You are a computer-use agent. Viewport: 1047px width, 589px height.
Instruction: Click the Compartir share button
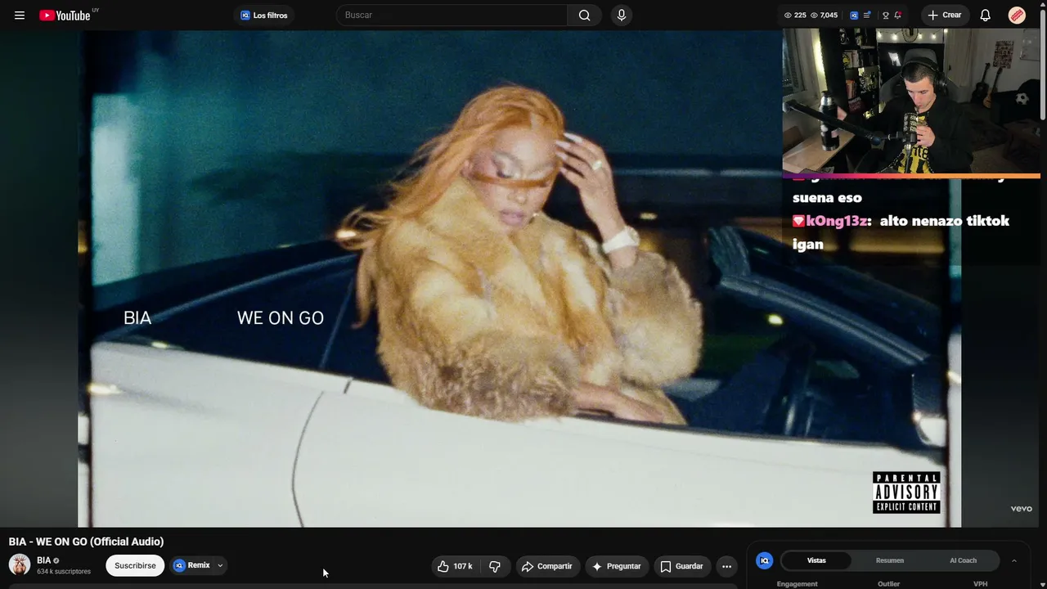[x=547, y=566]
